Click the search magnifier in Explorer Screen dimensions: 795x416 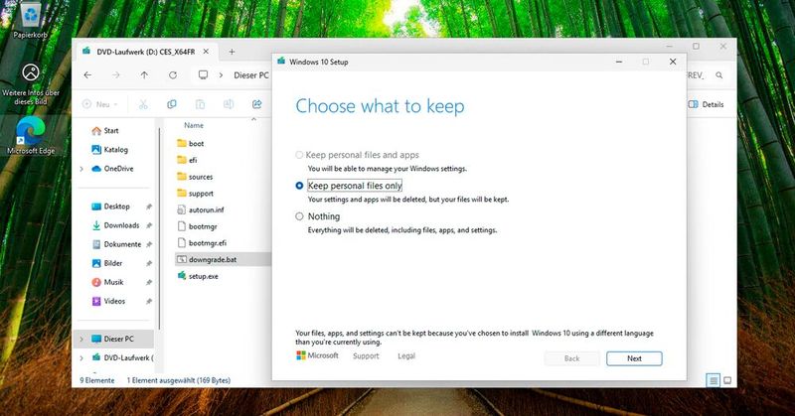(x=718, y=75)
